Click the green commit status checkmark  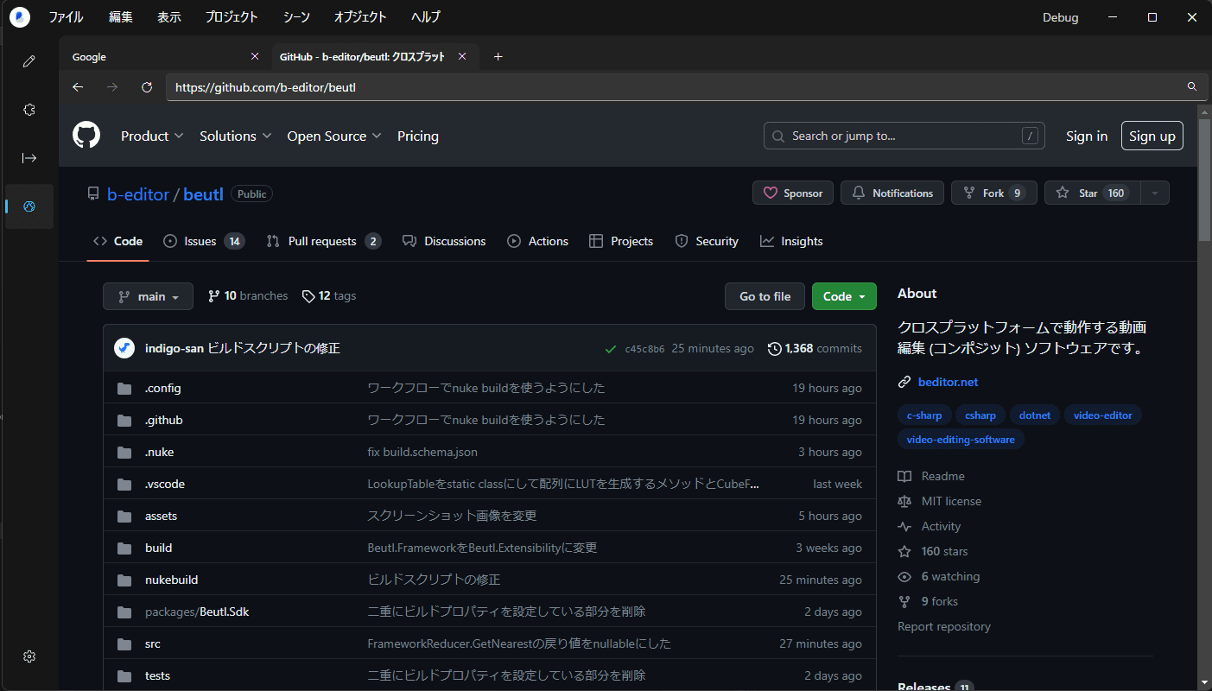(611, 349)
